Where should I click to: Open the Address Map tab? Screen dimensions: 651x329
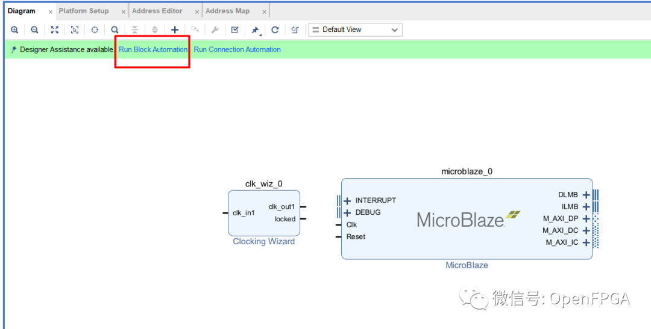coord(227,11)
